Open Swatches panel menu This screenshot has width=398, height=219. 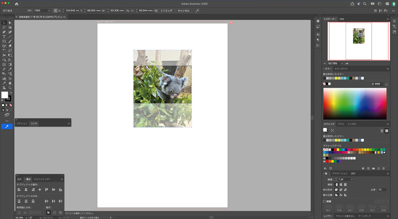pyautogui.click(x=387, y=124)
